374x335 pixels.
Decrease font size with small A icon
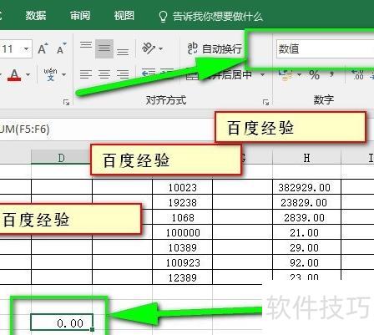point(61,48)
